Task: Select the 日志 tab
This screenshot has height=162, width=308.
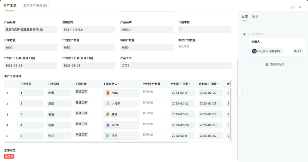Action: [245, 17]
